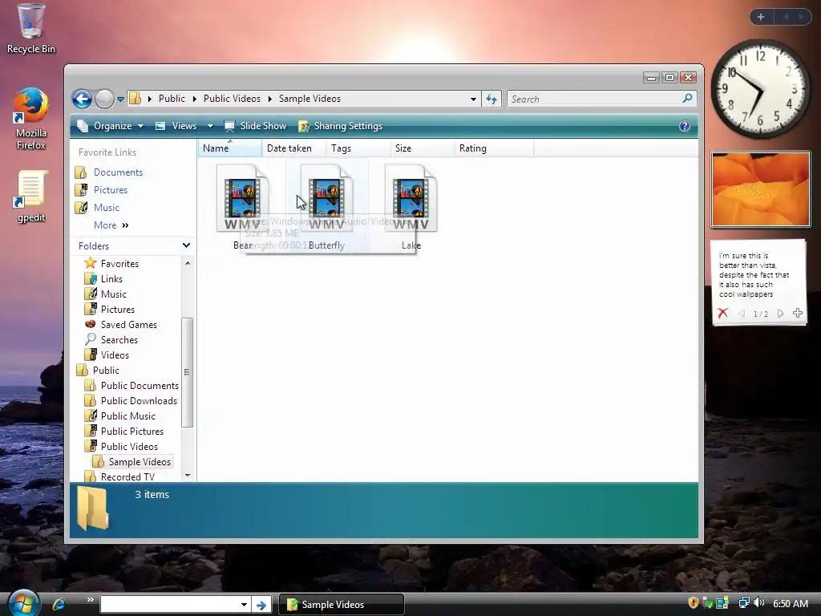Sort files by Tags column
Image resolution: width=821 pixels, height=616 pixels.
coord(358,148)
